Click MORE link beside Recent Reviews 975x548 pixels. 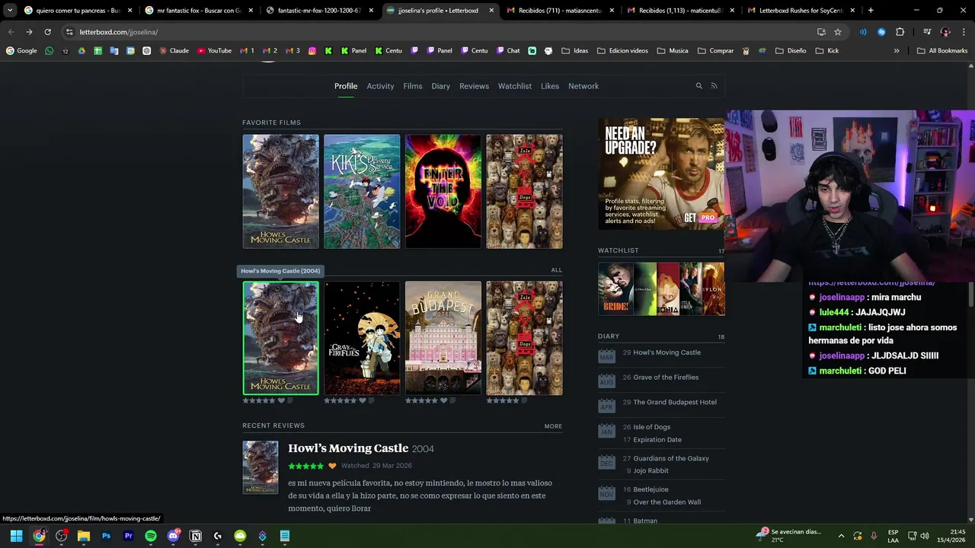coord(553,426)
